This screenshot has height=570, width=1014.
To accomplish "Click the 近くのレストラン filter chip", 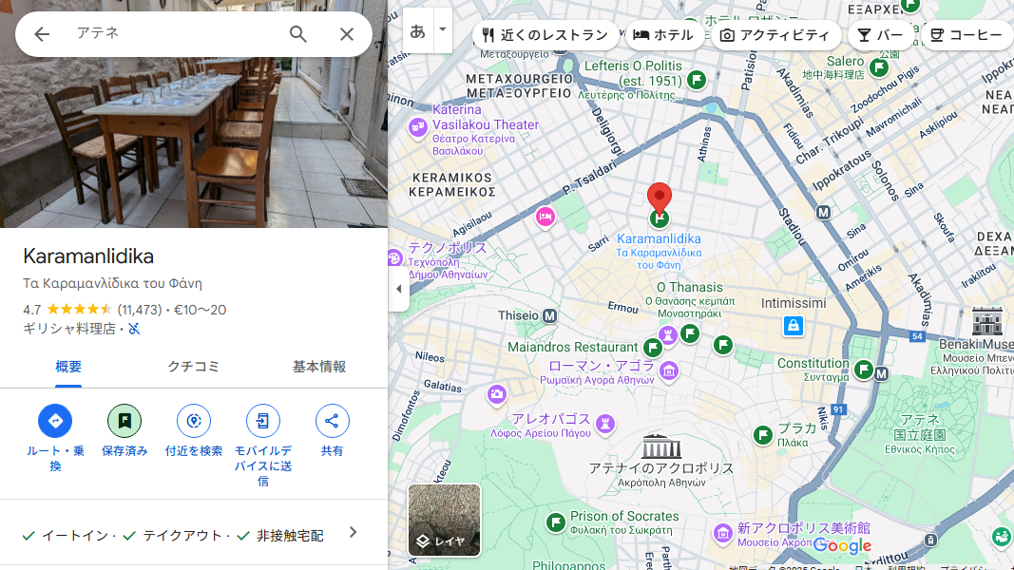I will coord(545,35).
